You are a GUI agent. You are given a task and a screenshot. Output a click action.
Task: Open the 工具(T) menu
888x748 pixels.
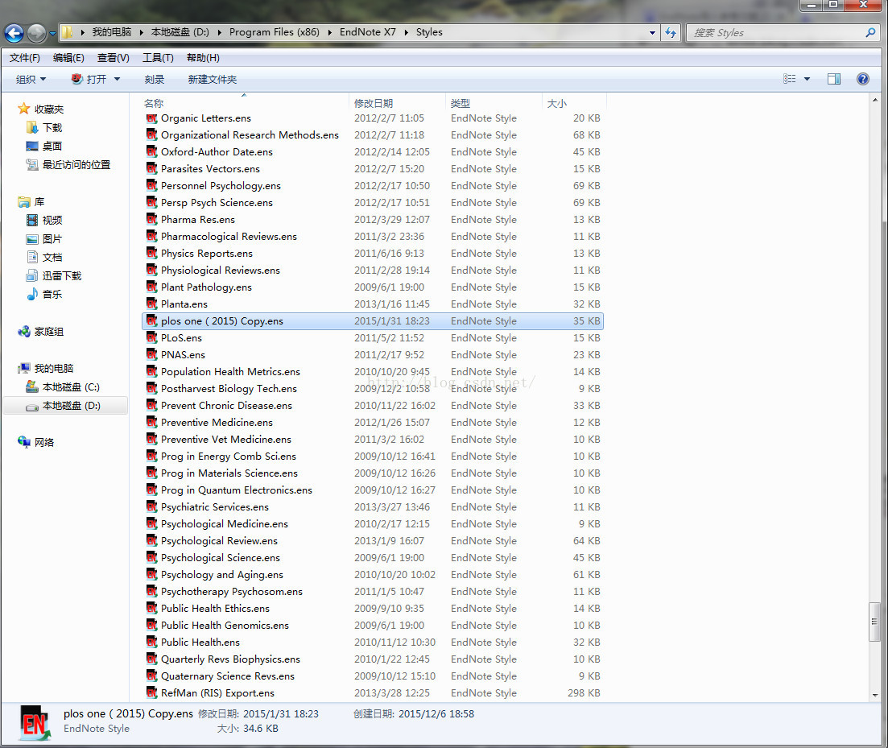[158, 58]
